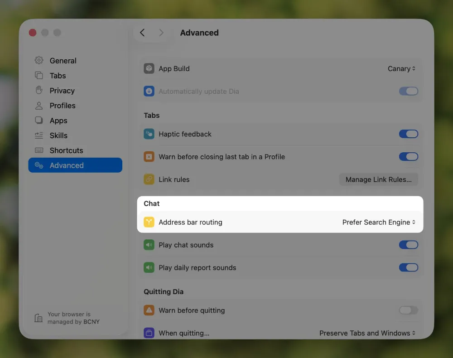Viewport: 453px width, 358px height.
Task: Open the Shortcuts settings section
Action: click(75, 150)
